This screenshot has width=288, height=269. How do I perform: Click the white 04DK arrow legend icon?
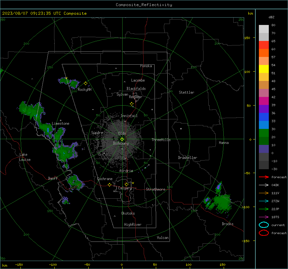tap(264, 185)
